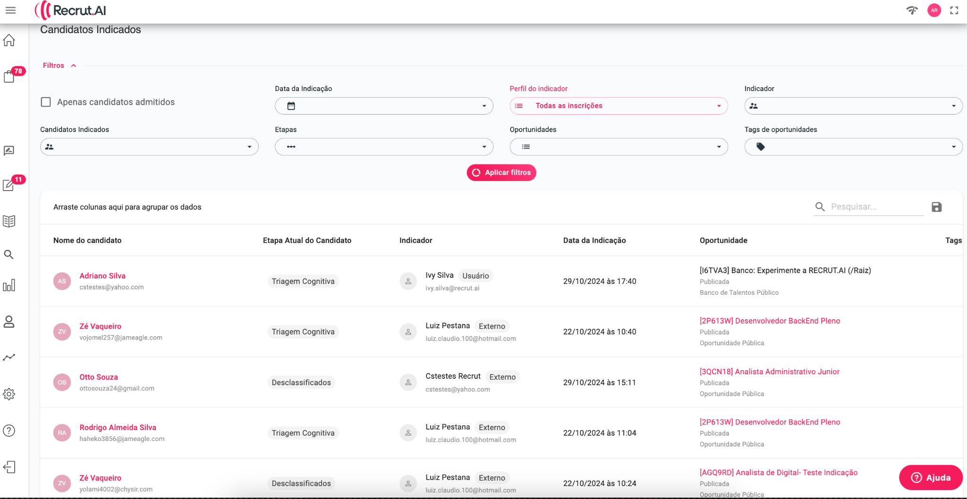Click the Pesquisar search field

(x=874, y=207)
